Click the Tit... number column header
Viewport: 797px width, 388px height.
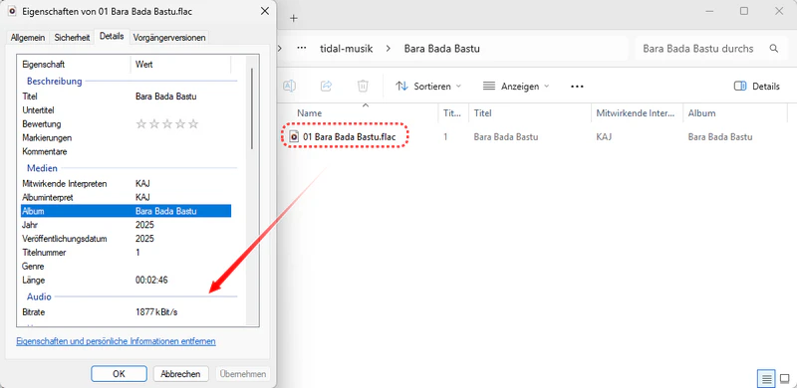click(x=453, y=113)
